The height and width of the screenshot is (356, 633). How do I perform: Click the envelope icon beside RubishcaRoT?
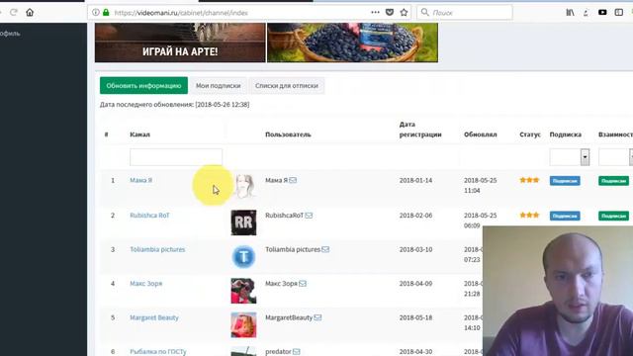309,216
